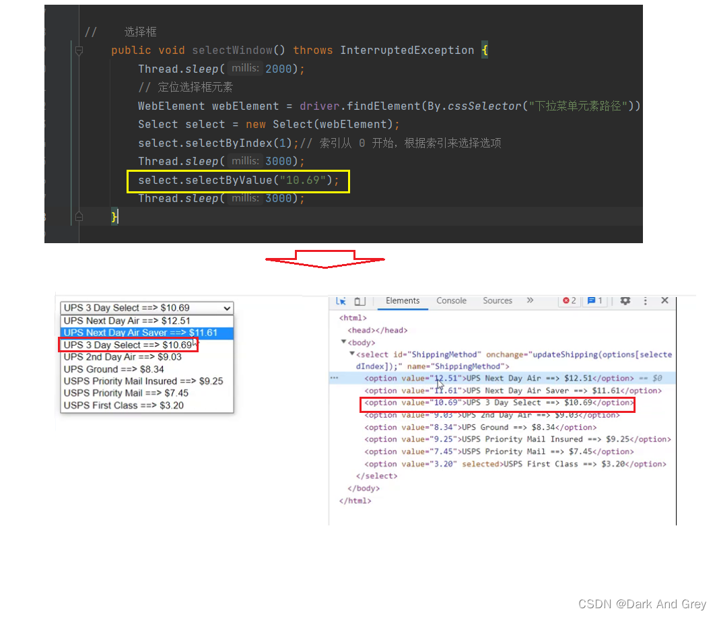Screen dimensions: 717x617
Task: Click the html opening tag node
Action: [x=353, y=318]
